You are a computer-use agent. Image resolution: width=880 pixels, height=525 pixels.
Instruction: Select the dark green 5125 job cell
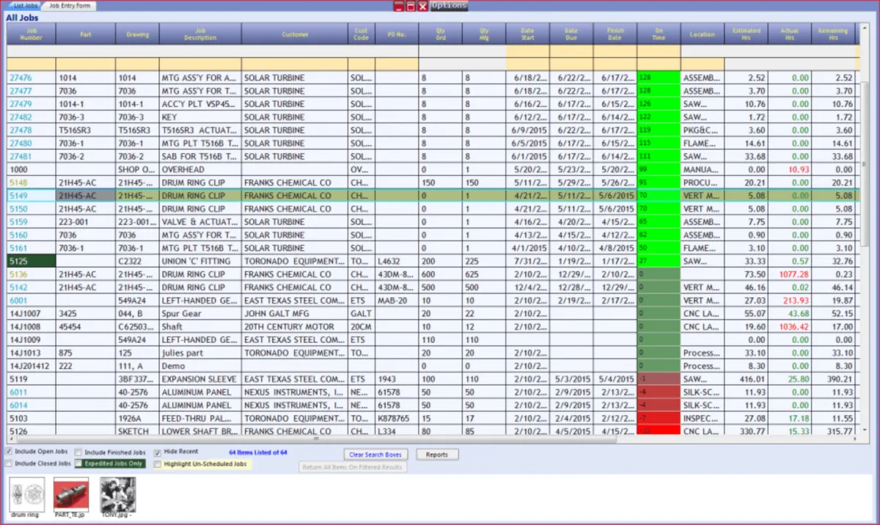click(x=31, y=261)
